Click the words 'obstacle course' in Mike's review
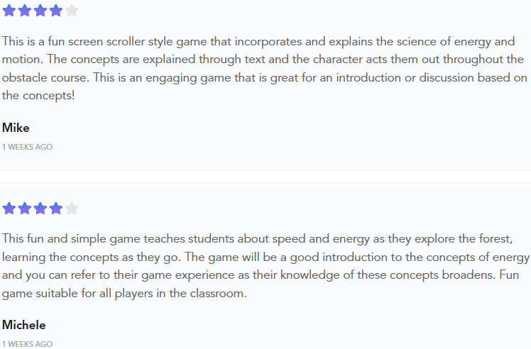 pyautogui.click(x=45, y=77)
